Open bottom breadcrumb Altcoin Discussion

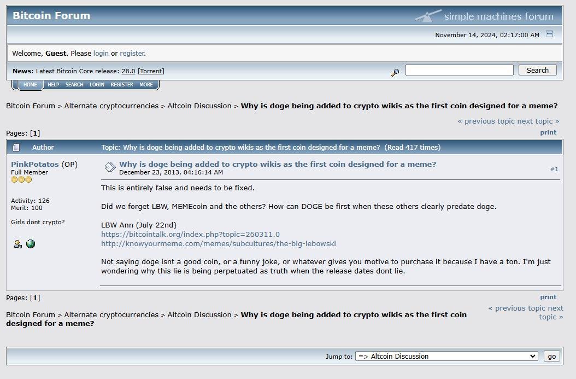[x=199, y=314]
